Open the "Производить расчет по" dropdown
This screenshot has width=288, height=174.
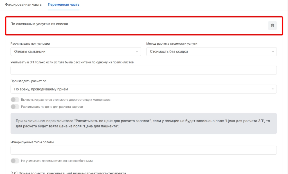point(143,89)
